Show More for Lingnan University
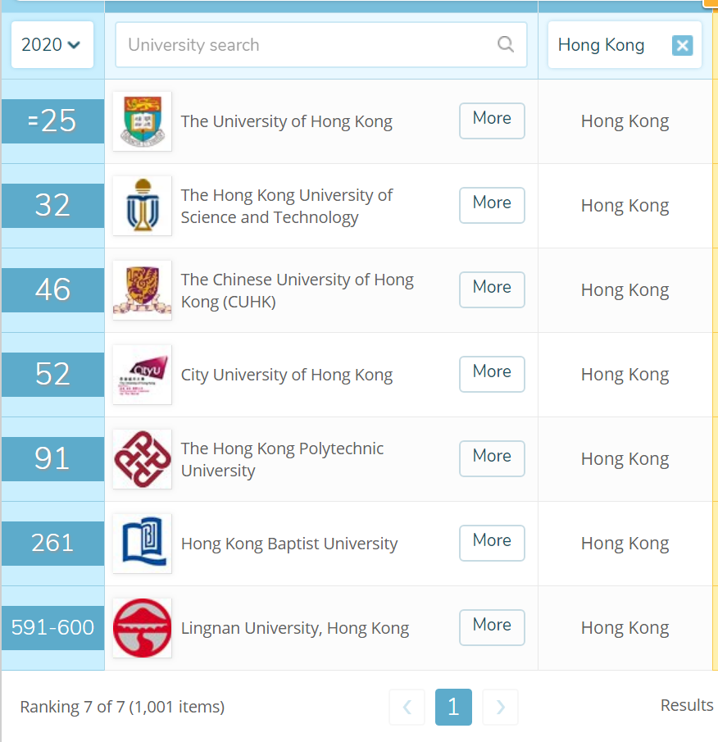This screenshot has width=718, height=742. point(492,626)
